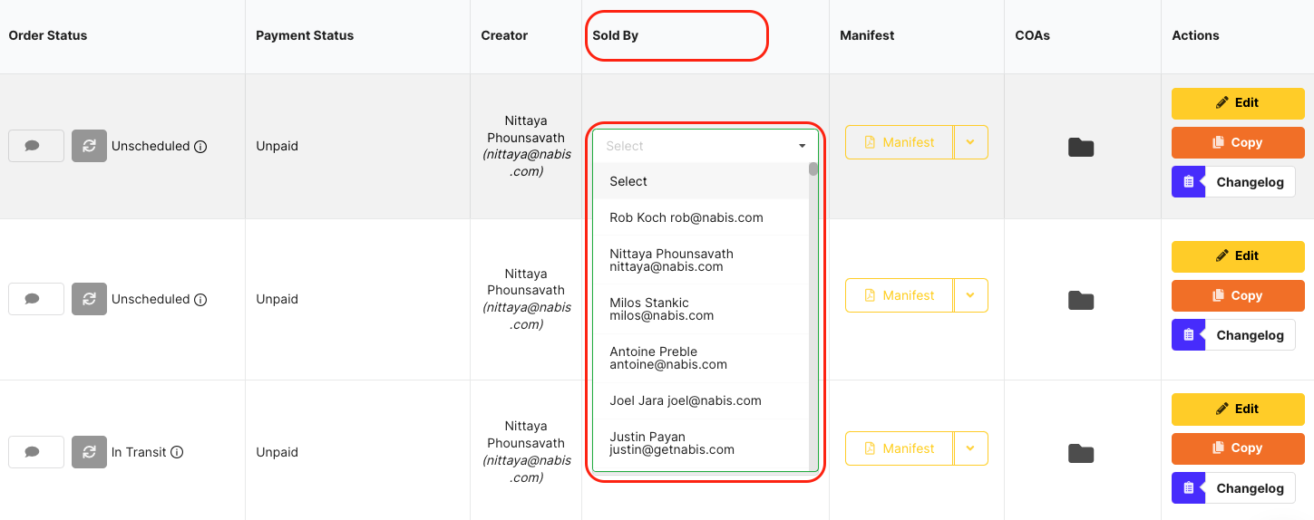Click refresh status icon in first row
1314x520 pixels.
click(89, 146)
